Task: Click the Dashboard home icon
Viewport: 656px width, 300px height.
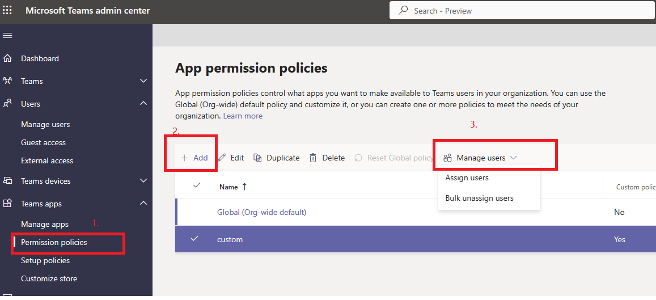Action: 7,58
